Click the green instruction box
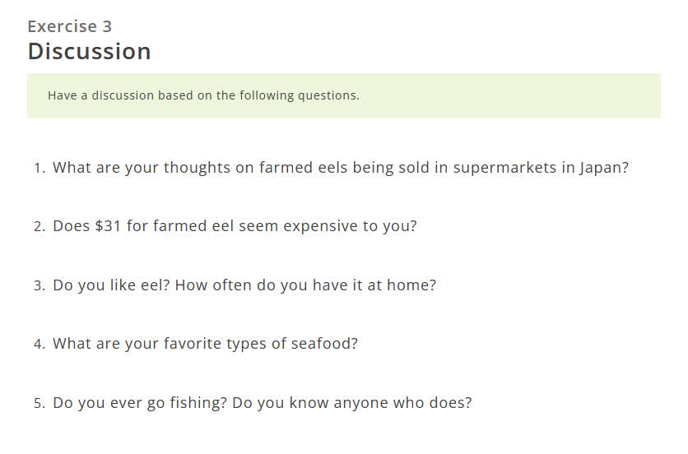 (344, 95)
